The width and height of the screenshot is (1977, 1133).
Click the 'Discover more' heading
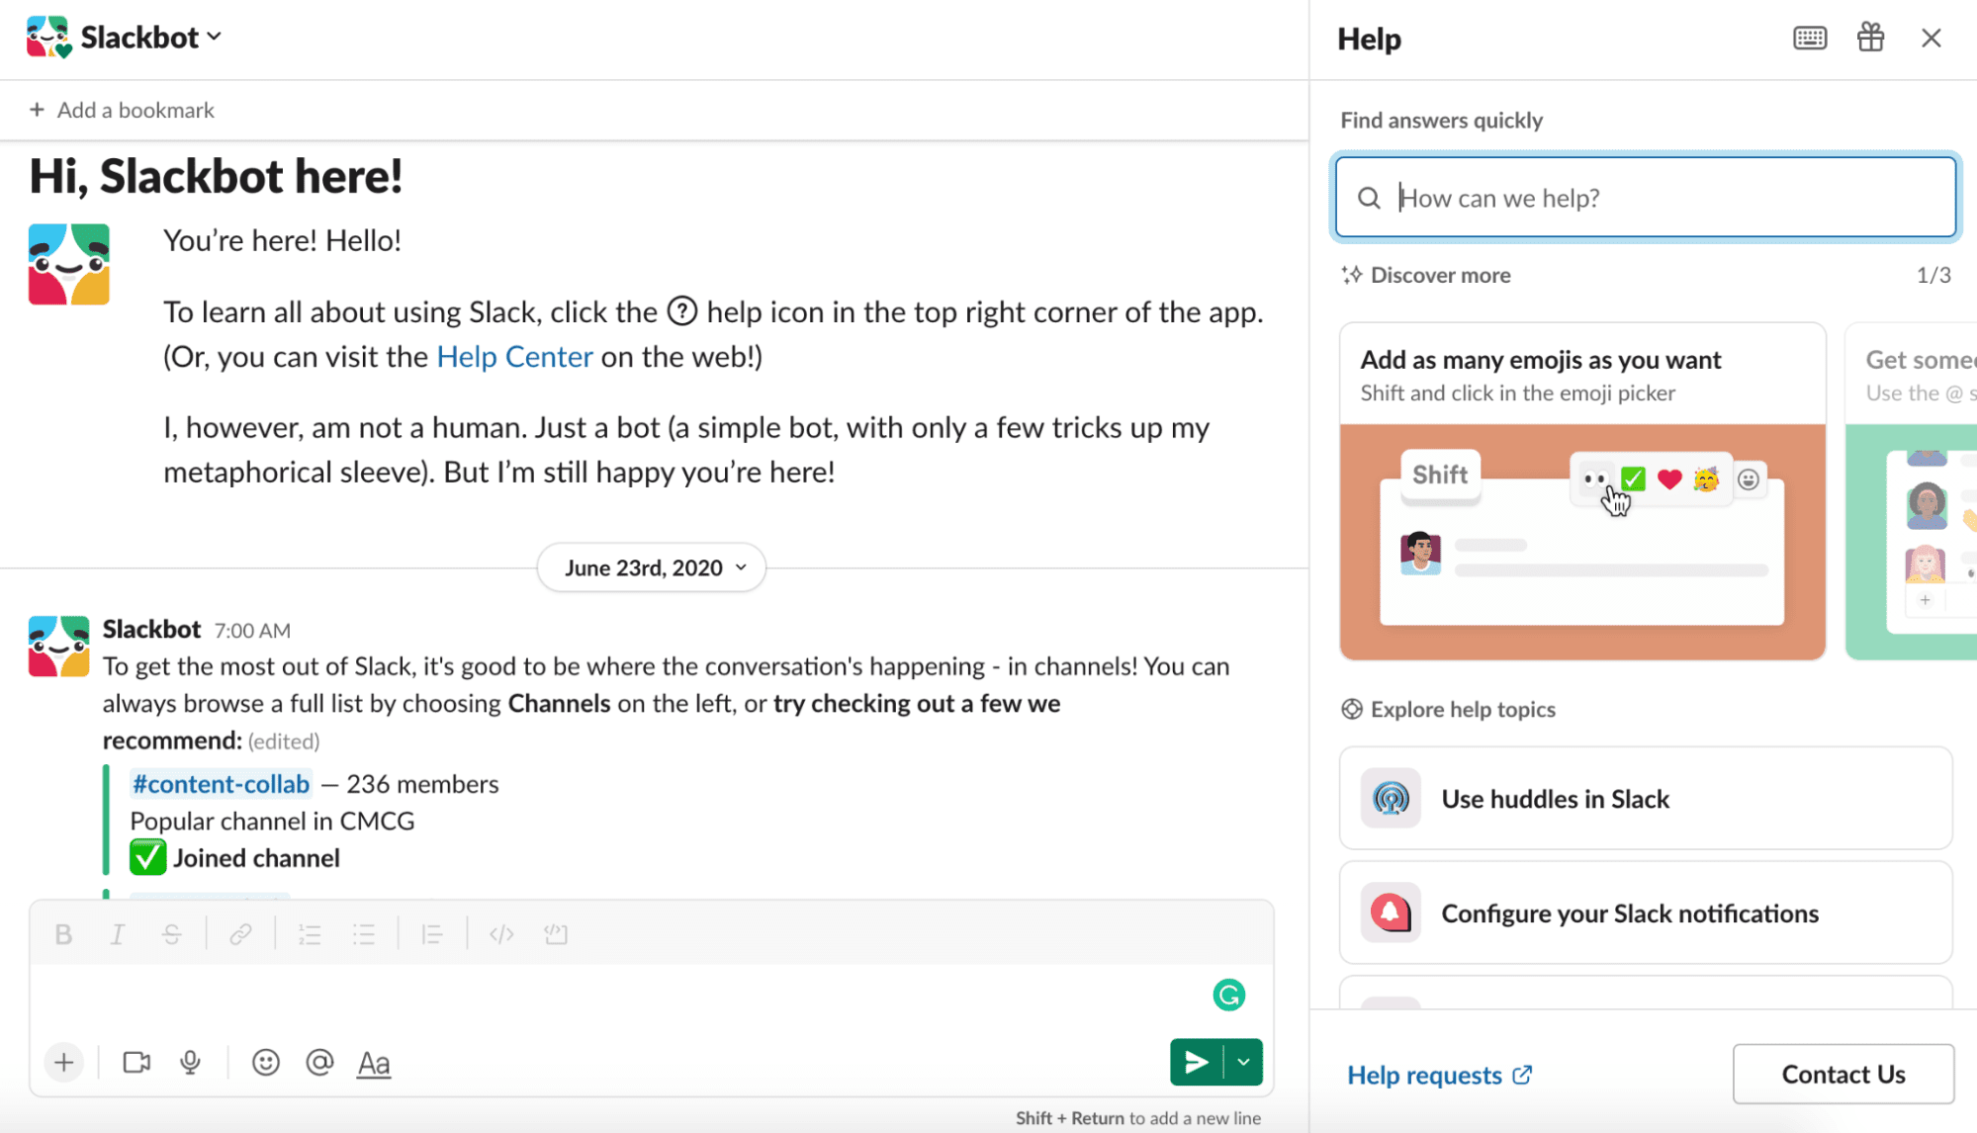point(1440,275)
